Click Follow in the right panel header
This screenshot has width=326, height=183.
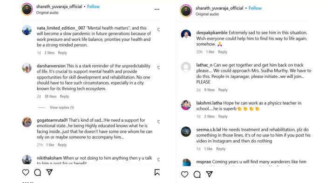click(x=255, y=8)
